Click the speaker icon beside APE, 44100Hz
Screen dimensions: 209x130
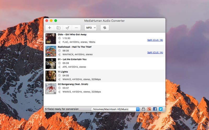(59, 67)
